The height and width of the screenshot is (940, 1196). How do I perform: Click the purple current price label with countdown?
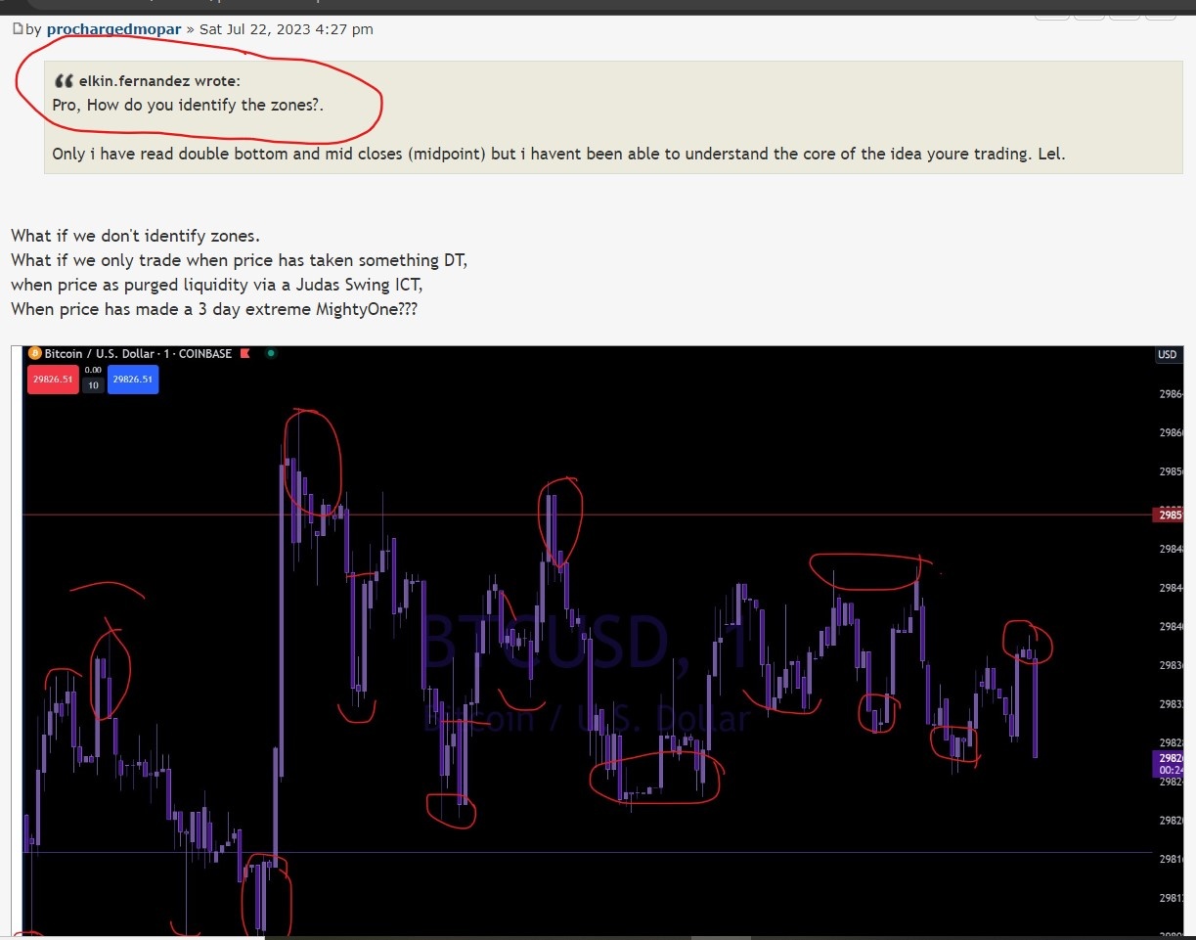(1171, 764)
